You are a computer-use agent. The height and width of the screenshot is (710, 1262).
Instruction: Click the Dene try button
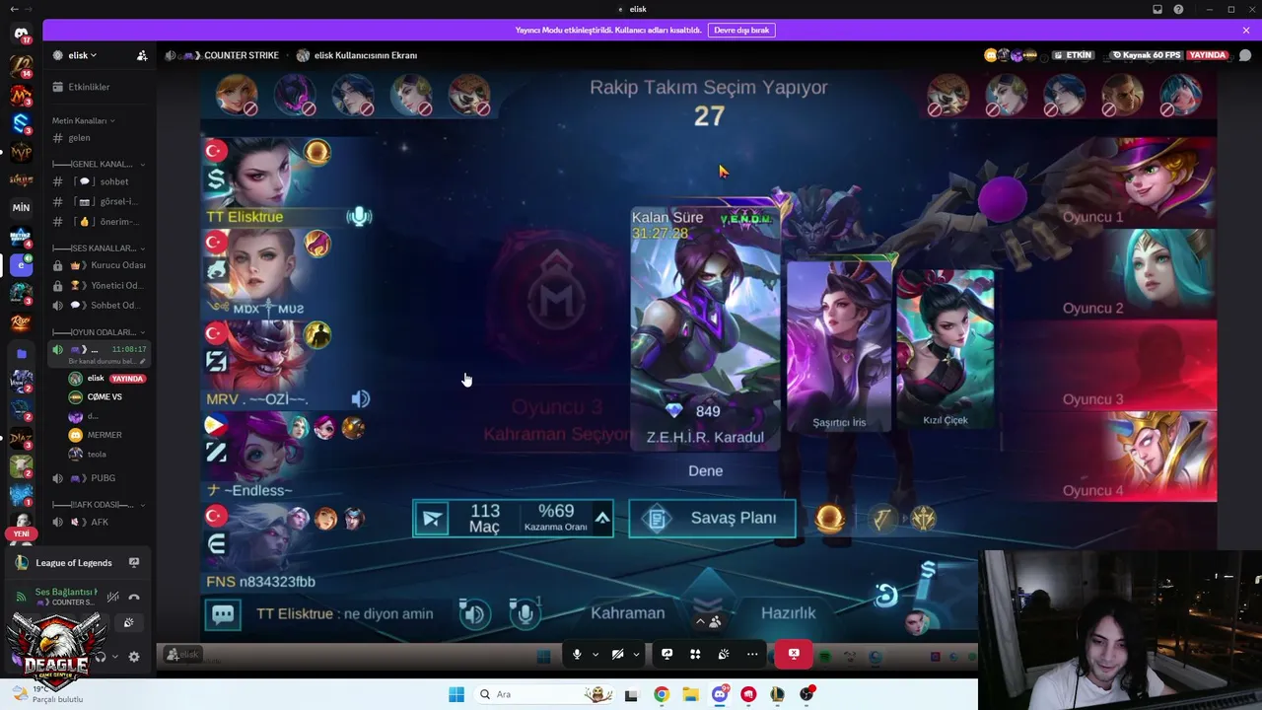point(706,470)
